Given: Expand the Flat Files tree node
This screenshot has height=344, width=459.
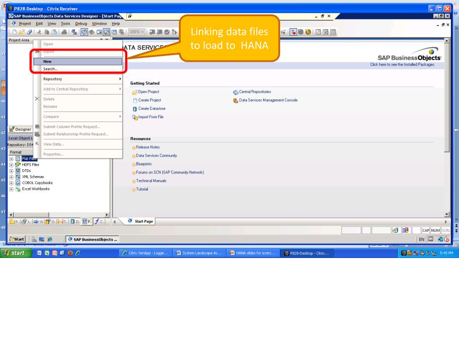Looking at the screenshot, I should pyautogui.click(x=11, y=159).
